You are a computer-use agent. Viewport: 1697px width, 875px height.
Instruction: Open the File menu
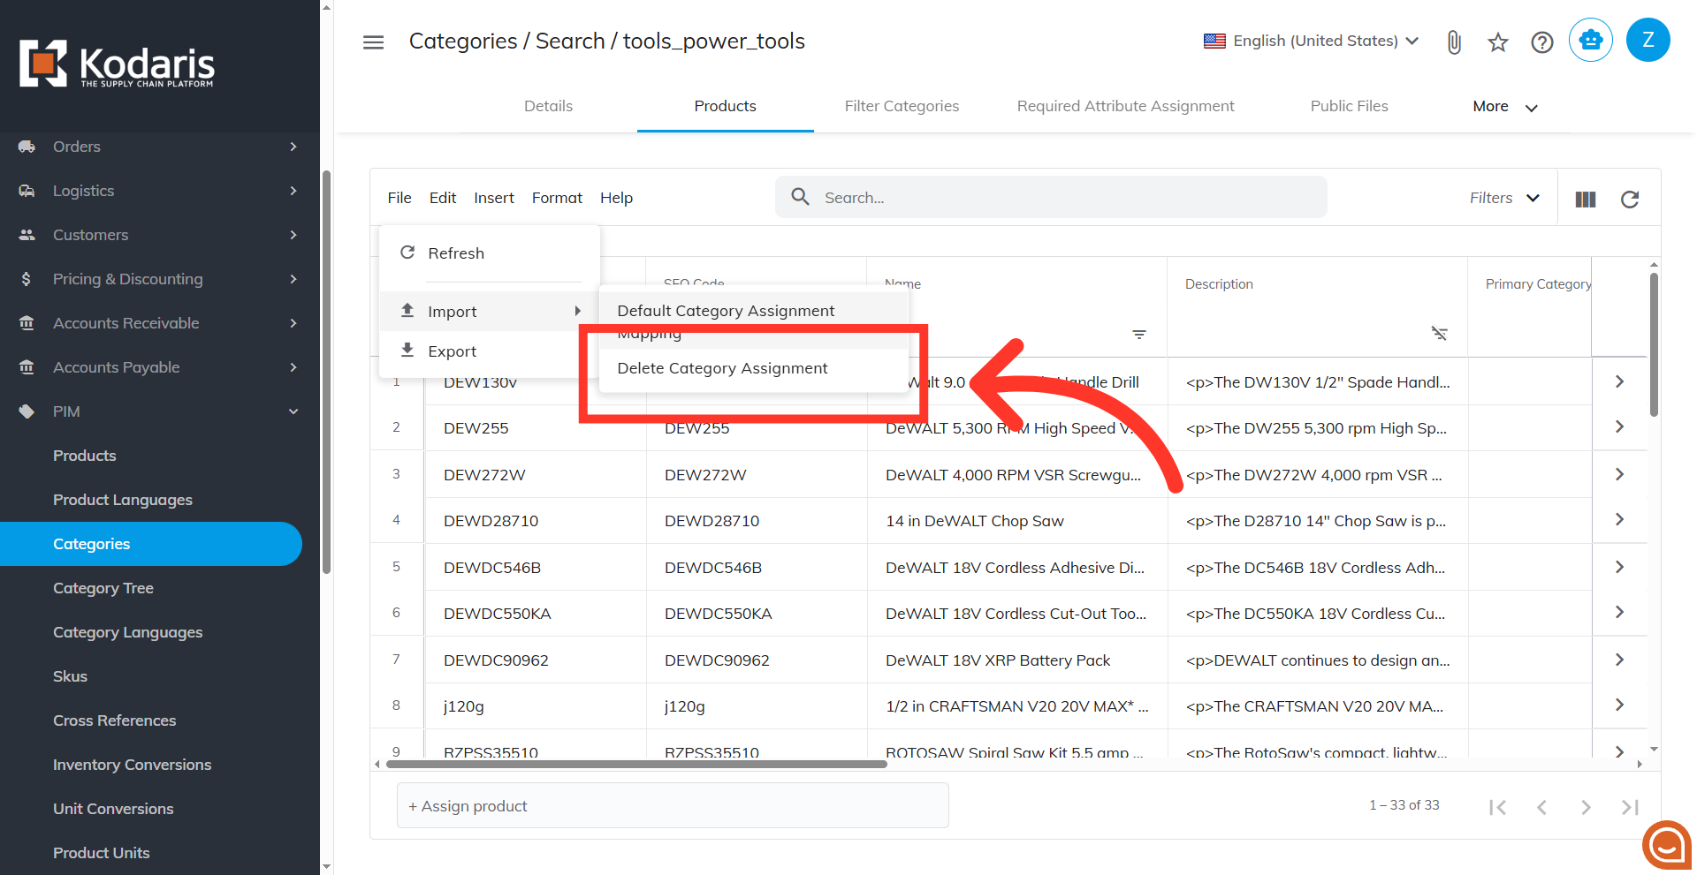pos(400,198)
